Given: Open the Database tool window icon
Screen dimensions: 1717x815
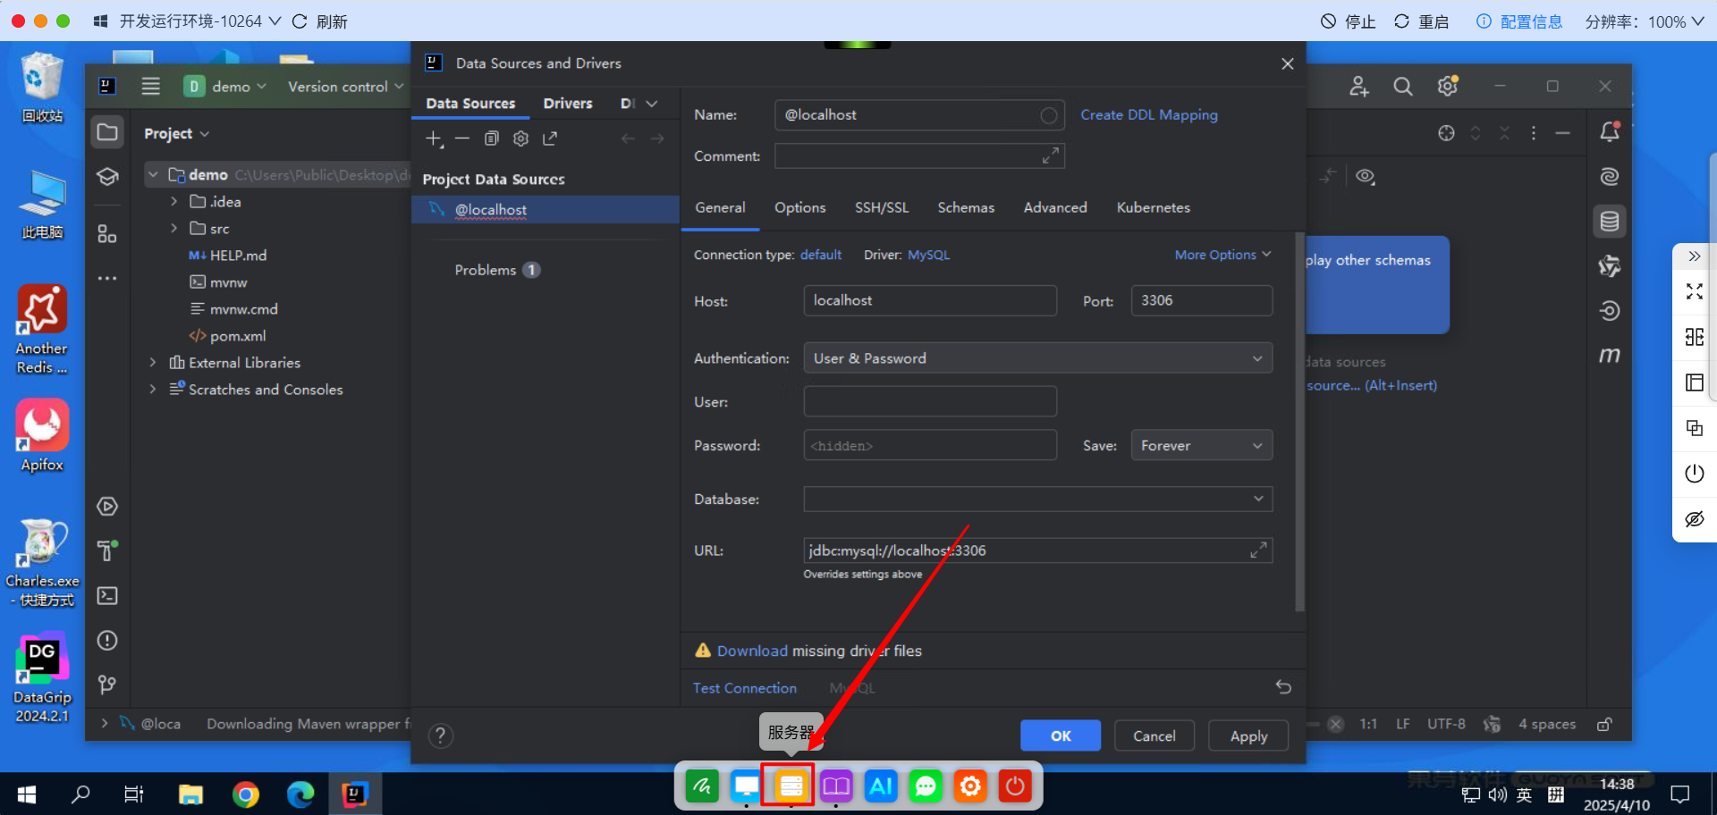Looking at the screenshot, I should [1610, 222].
